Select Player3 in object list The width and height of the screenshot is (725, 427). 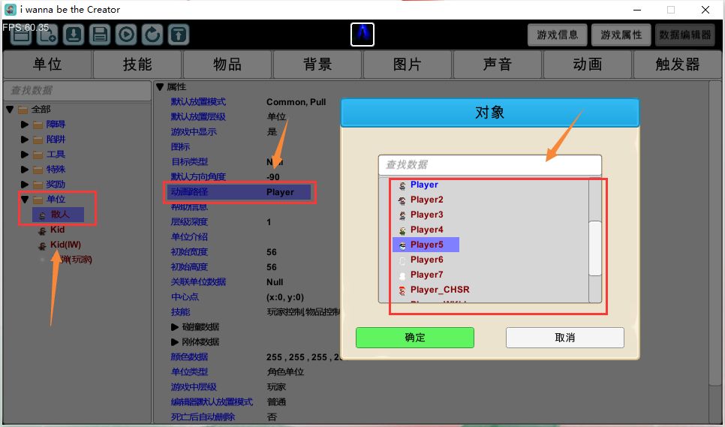click(x=427, y=215)
